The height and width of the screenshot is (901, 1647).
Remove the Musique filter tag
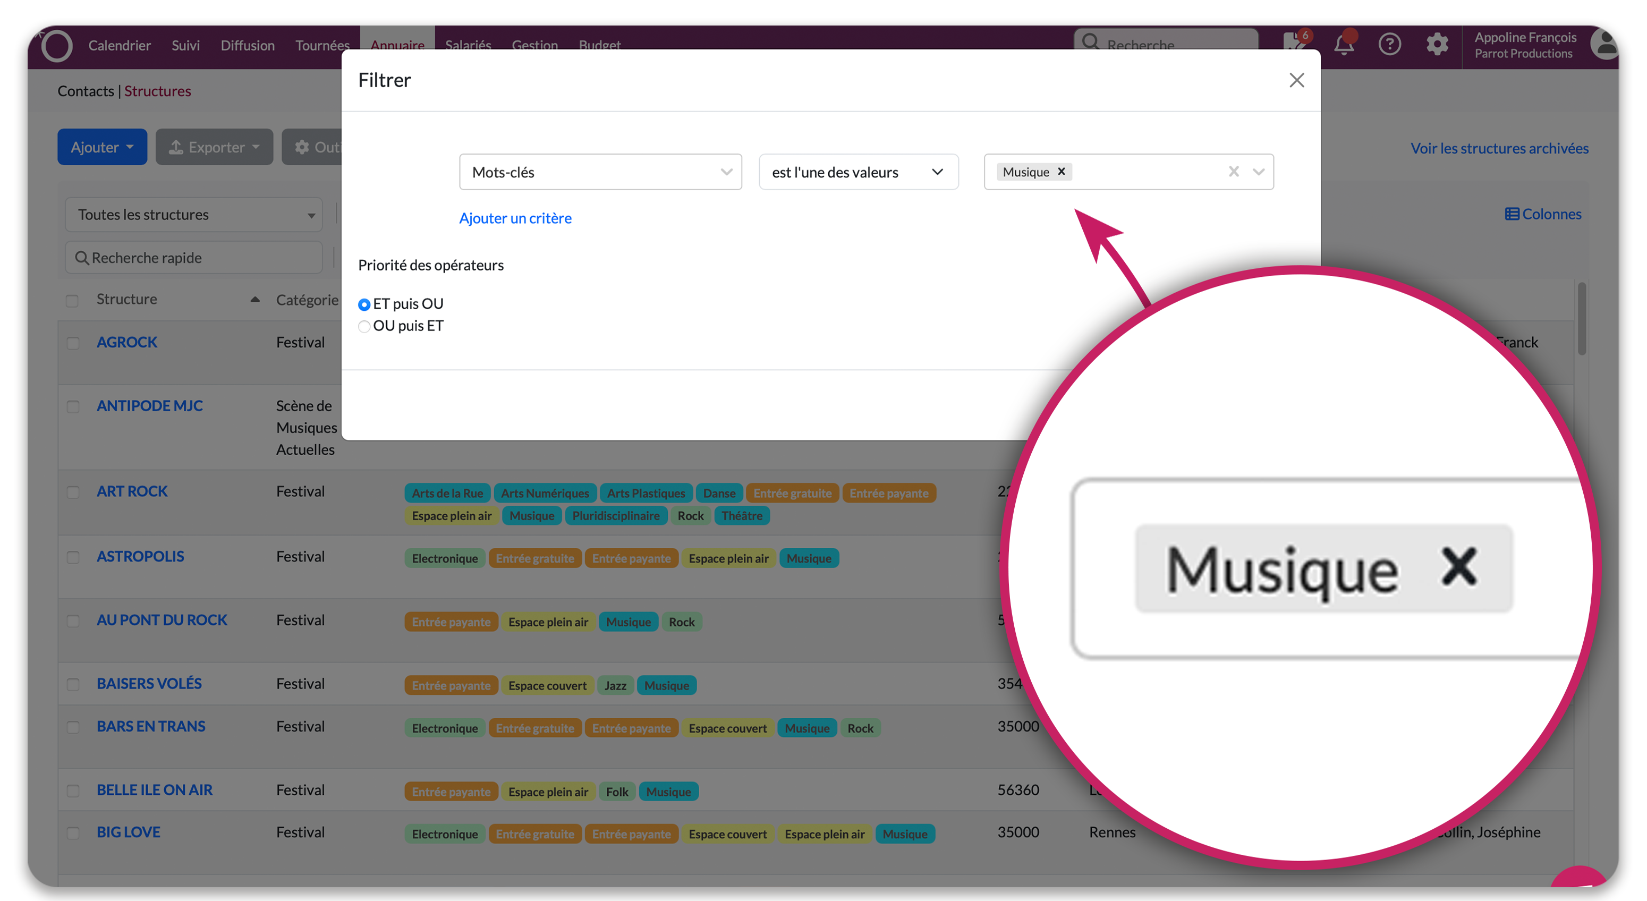pyautogui.click(x=1062, y=172)
